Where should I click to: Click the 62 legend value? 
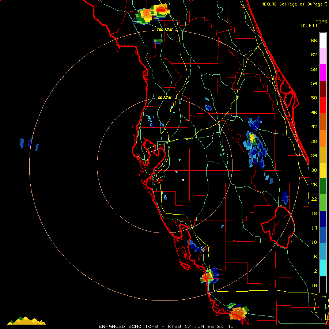tap(314, 55)
